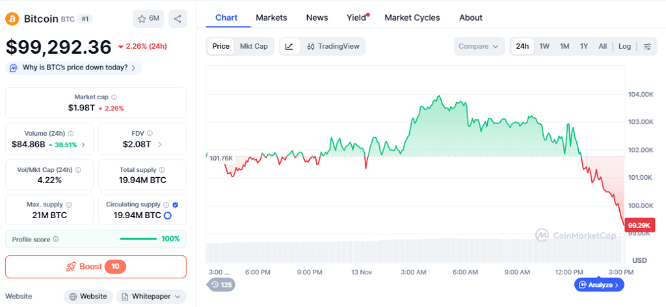Select the All time range
Image resolution: width=666 pixels, height=307 pixels.
603,46
